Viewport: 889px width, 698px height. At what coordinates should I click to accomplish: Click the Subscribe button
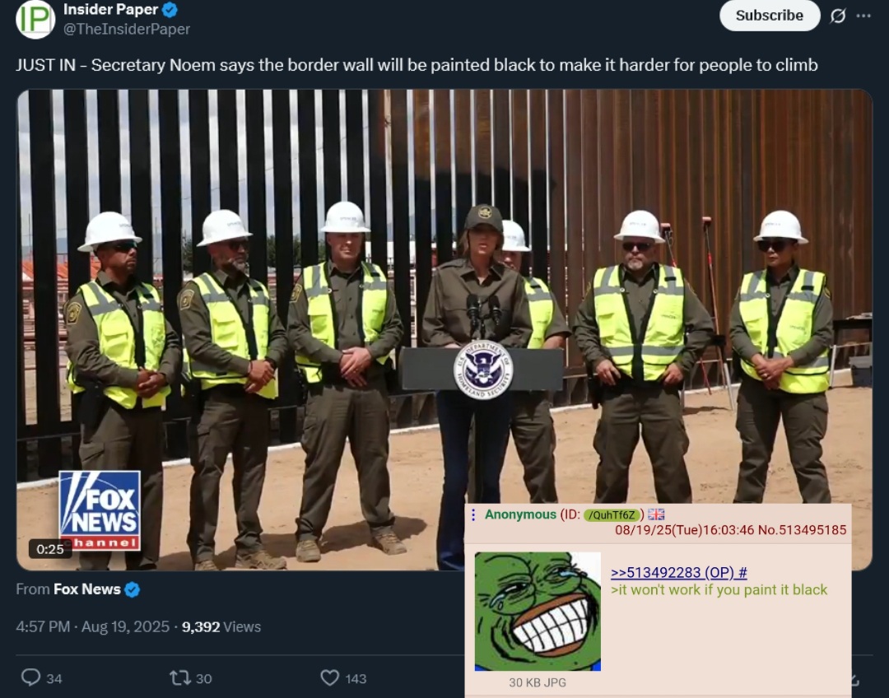(770, 16)
